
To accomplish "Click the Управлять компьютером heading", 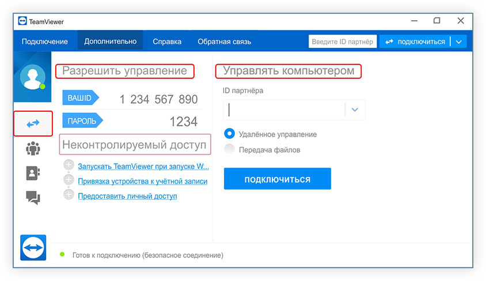I will [x=288, y=71].
